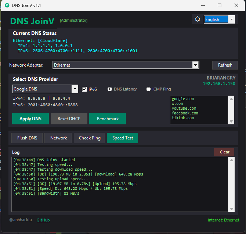Click the Download 648.28 Mbps log entry
The width and height of the screenshot is (246, 234).
click(x=78, y=174)
